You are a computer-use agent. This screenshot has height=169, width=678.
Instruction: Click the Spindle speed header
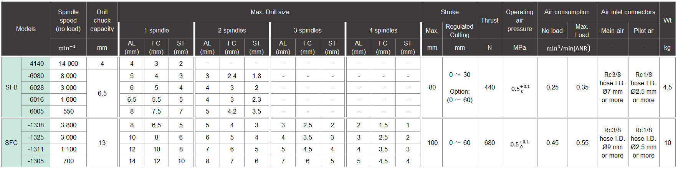pyautogui.click(x=68, y=20)
